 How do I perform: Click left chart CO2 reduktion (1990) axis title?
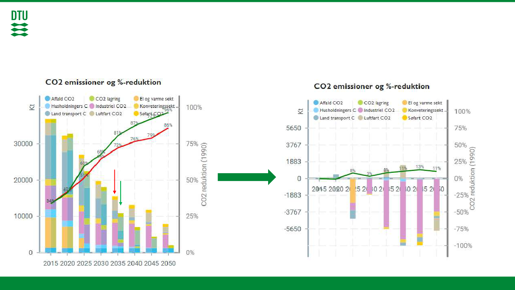(204, 174)
